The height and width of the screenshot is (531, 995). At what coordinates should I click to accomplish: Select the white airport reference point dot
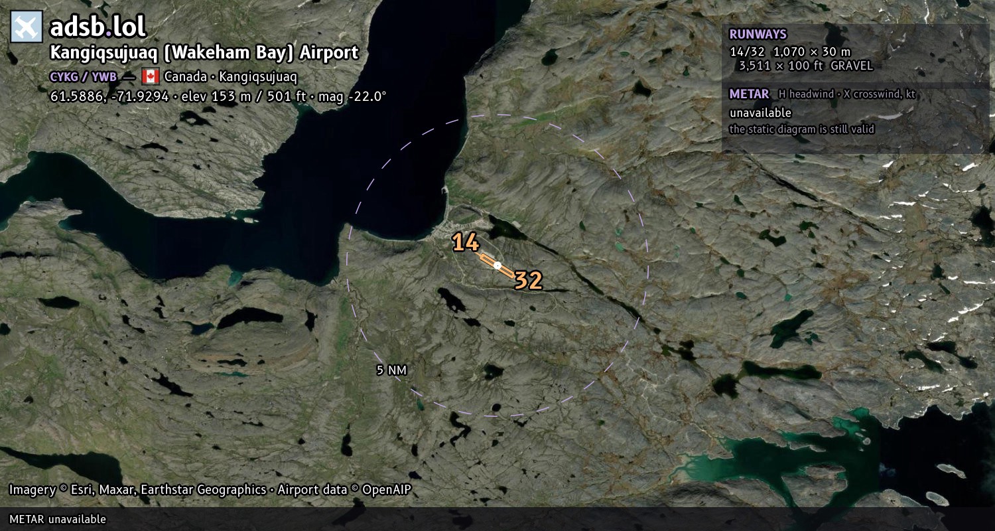click(497, 265)
